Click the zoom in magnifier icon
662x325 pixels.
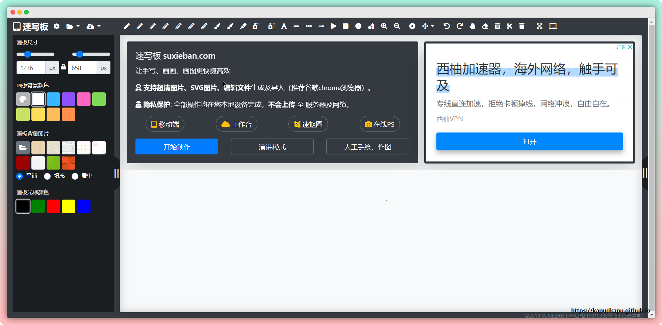tap(384, 26)
